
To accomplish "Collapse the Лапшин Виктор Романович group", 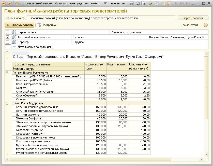I will click(7, 73).
